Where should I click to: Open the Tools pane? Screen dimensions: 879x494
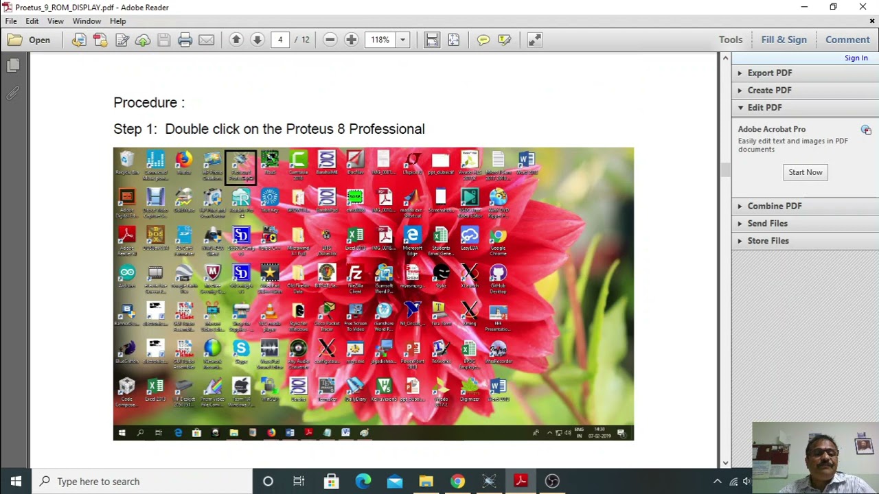(x=731, y=40)
